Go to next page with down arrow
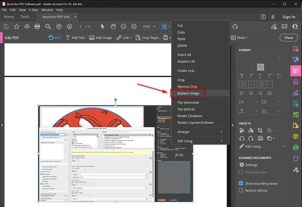The height and width of the screenshot is (207, 302). click(x=69, y=27)
